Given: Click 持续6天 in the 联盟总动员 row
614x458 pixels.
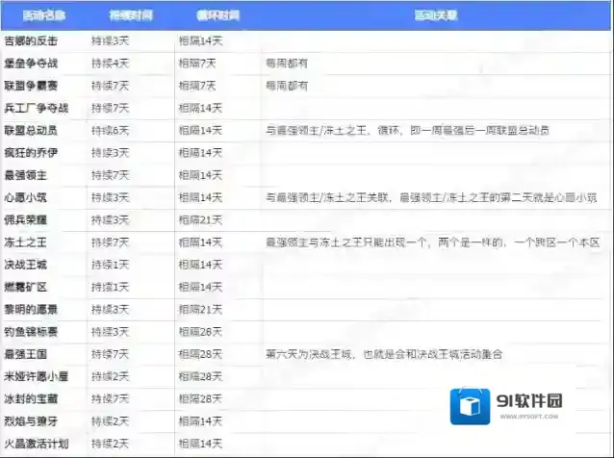Looking at the screenshot, I should [x=110, y=130].
